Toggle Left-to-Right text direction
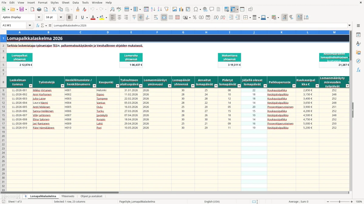The height and width of the screenshot is (204, 364). (285, 18)
